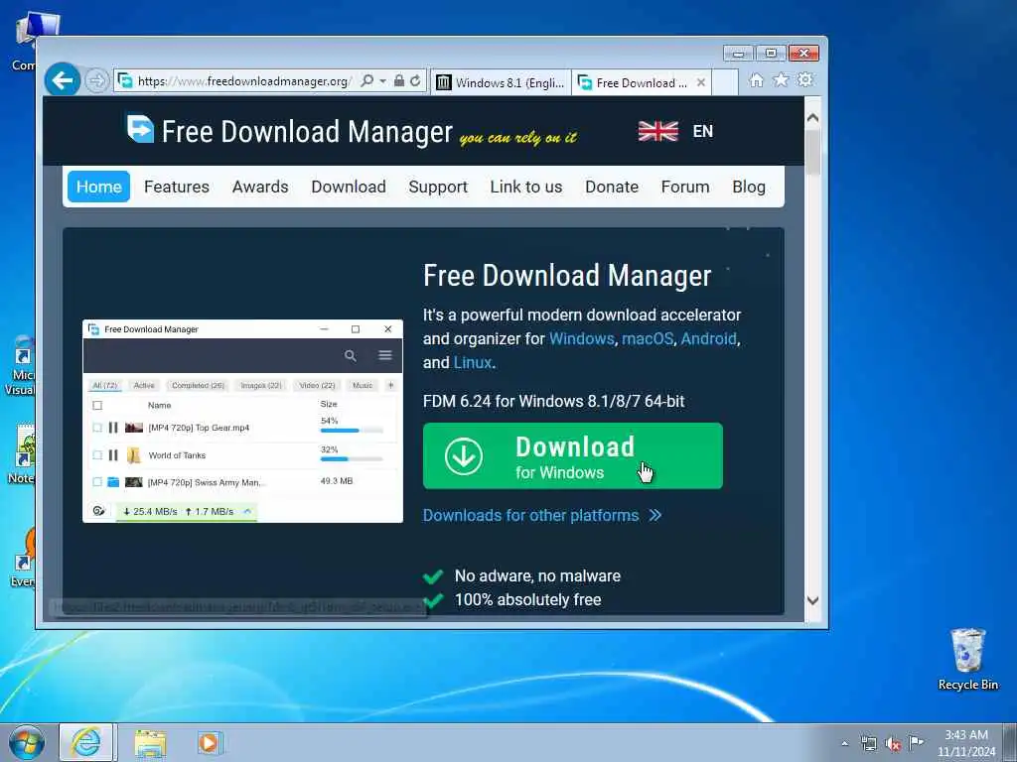Select the Video (22) filter tab
1017x762 pixels.
point(317,386)
